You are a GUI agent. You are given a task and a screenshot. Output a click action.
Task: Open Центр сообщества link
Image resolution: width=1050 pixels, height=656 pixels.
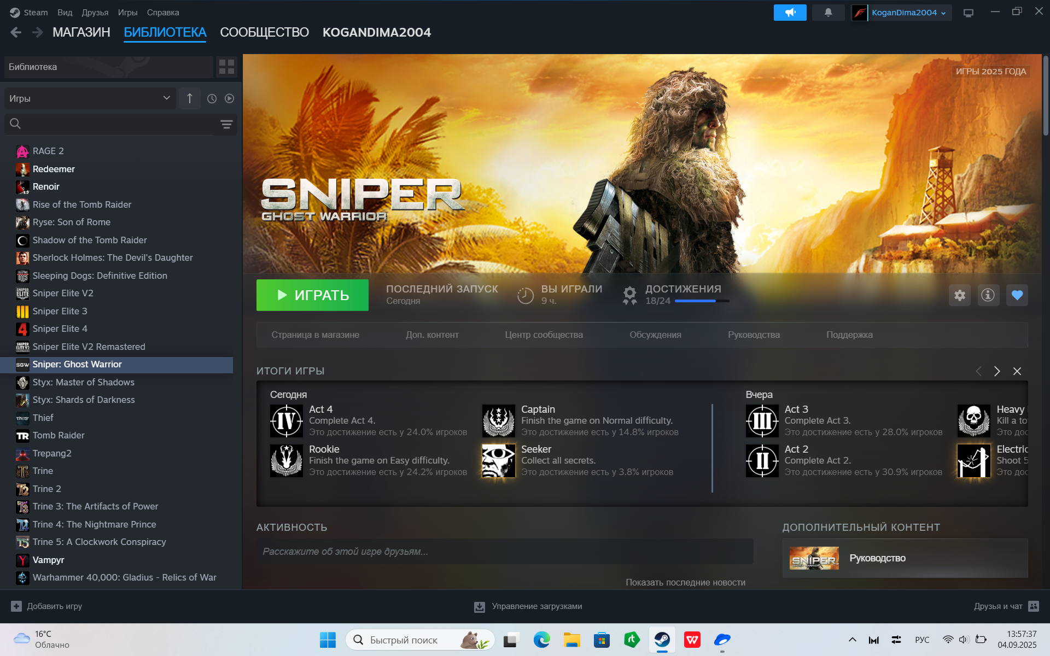tap(544, 335)
